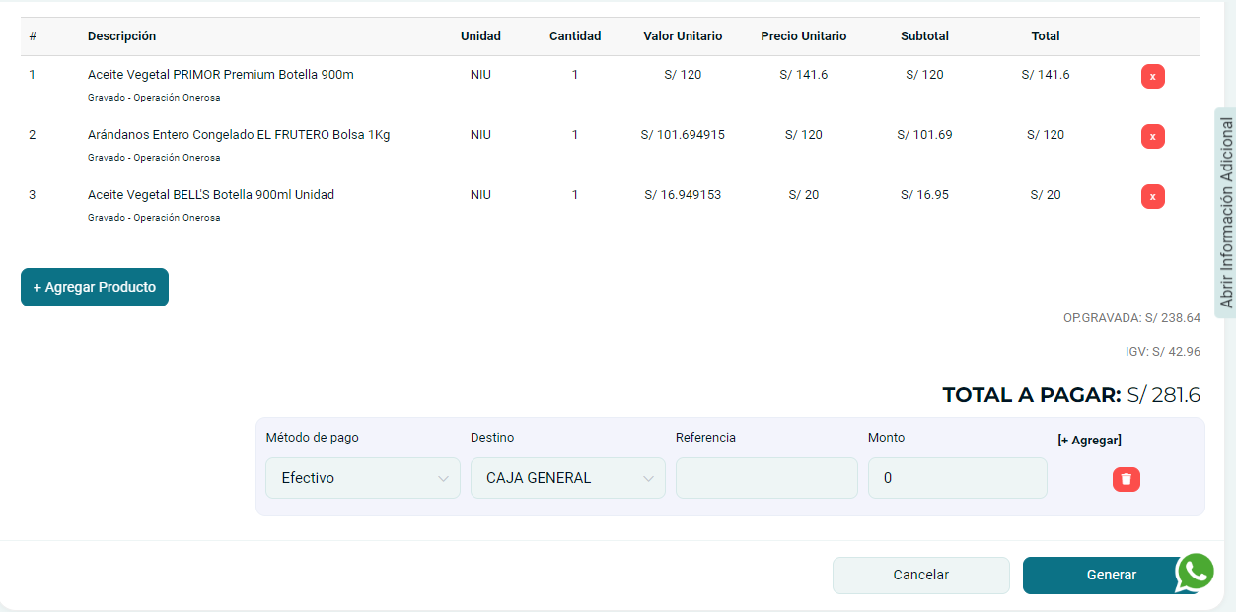Click the Cantidad column header
The width and height of the screenshot is (1236, 612).
[575, 36]
